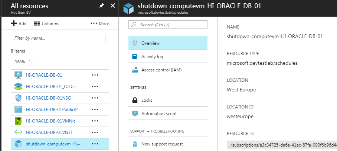337x151 pixels.
Task: Click the virtual network icon for HI-ORACLE-DB-01VNET
Action: pos(18,132)
